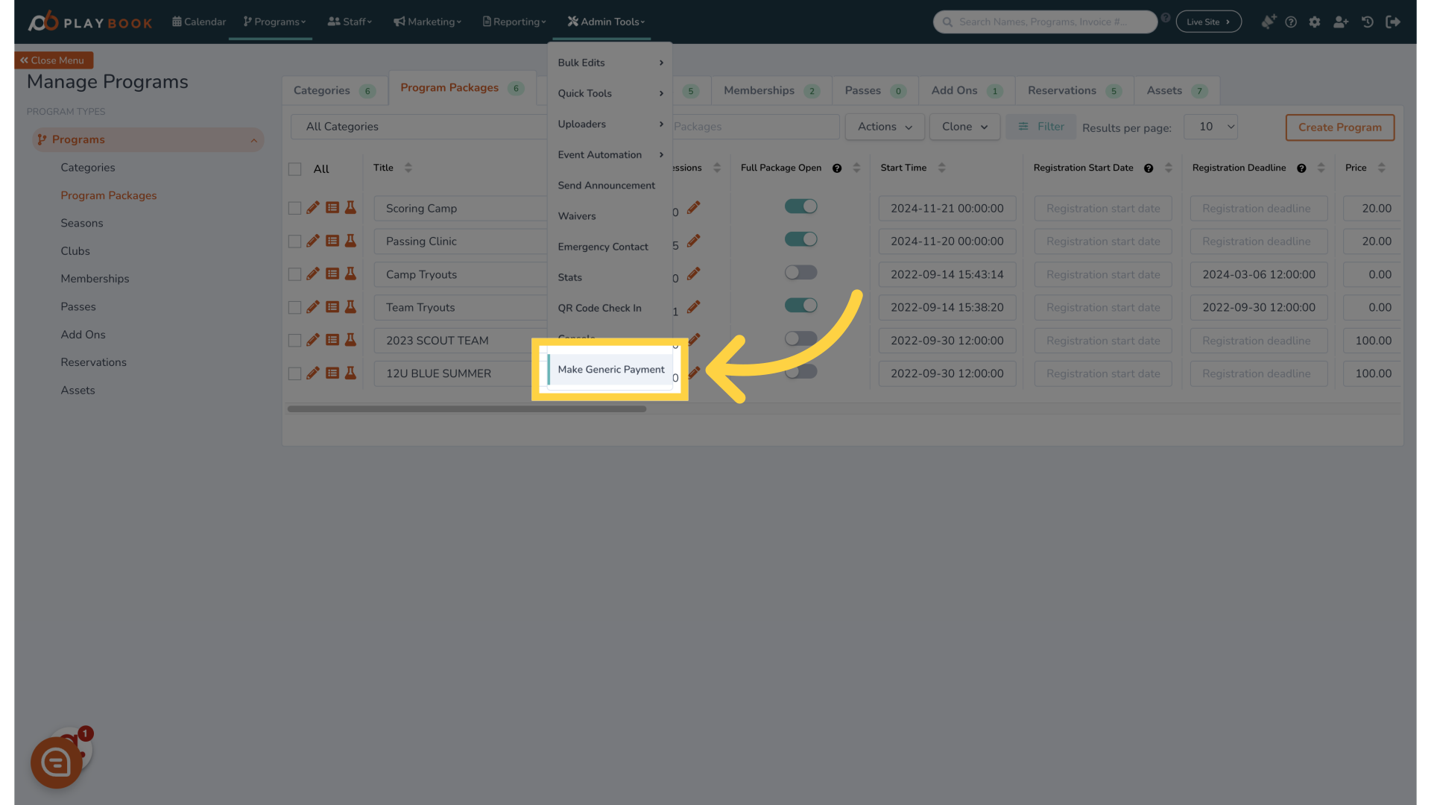Click the horizontal table scrollbar
This screenshot has width=1431, height=805.
pyautogui.click(x=467, y=408)
